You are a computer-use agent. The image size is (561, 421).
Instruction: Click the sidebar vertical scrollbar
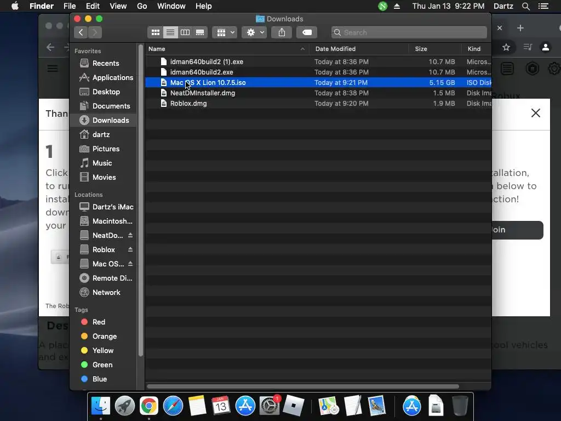141,201
